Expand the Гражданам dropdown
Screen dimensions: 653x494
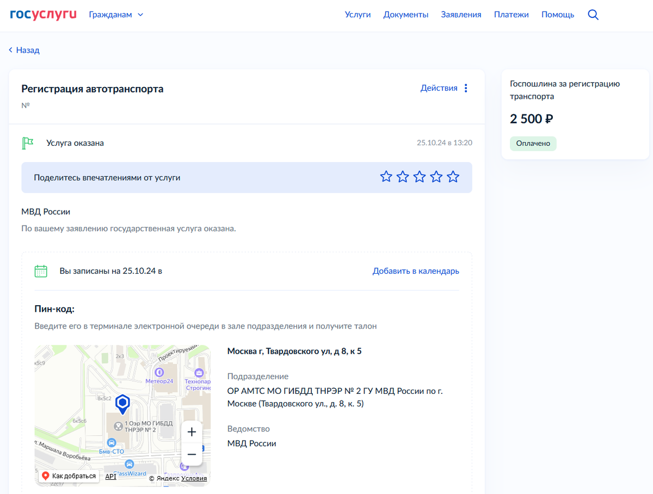[x=116, y=15]
